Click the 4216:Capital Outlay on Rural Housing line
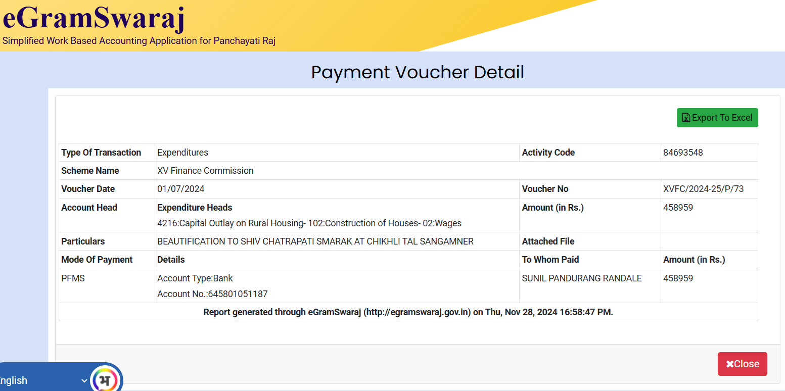Image resolution: width=785 pixels, height=391 pixels. tap(309, 223)
